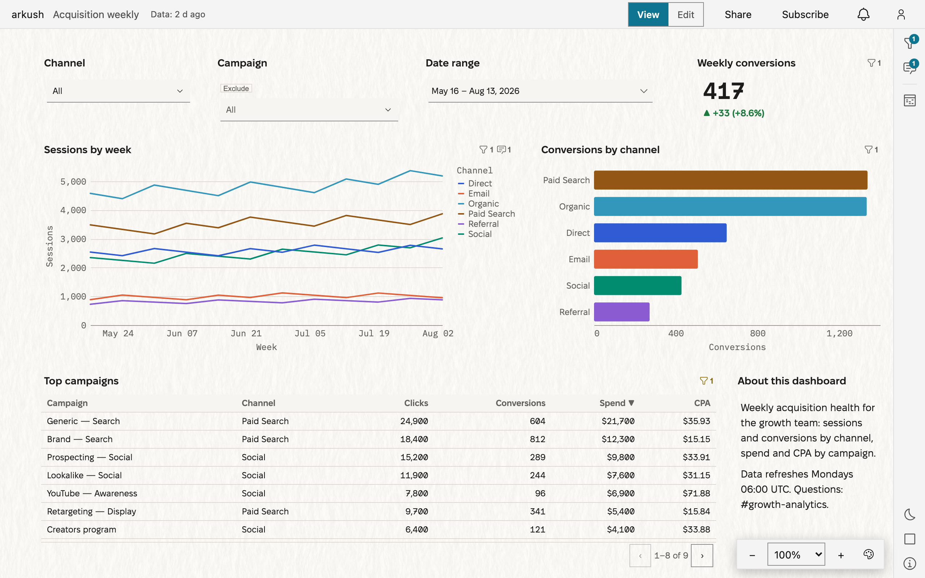
Task: Open the comment icon on Sessions by week
Action: [x=504, y=150]
